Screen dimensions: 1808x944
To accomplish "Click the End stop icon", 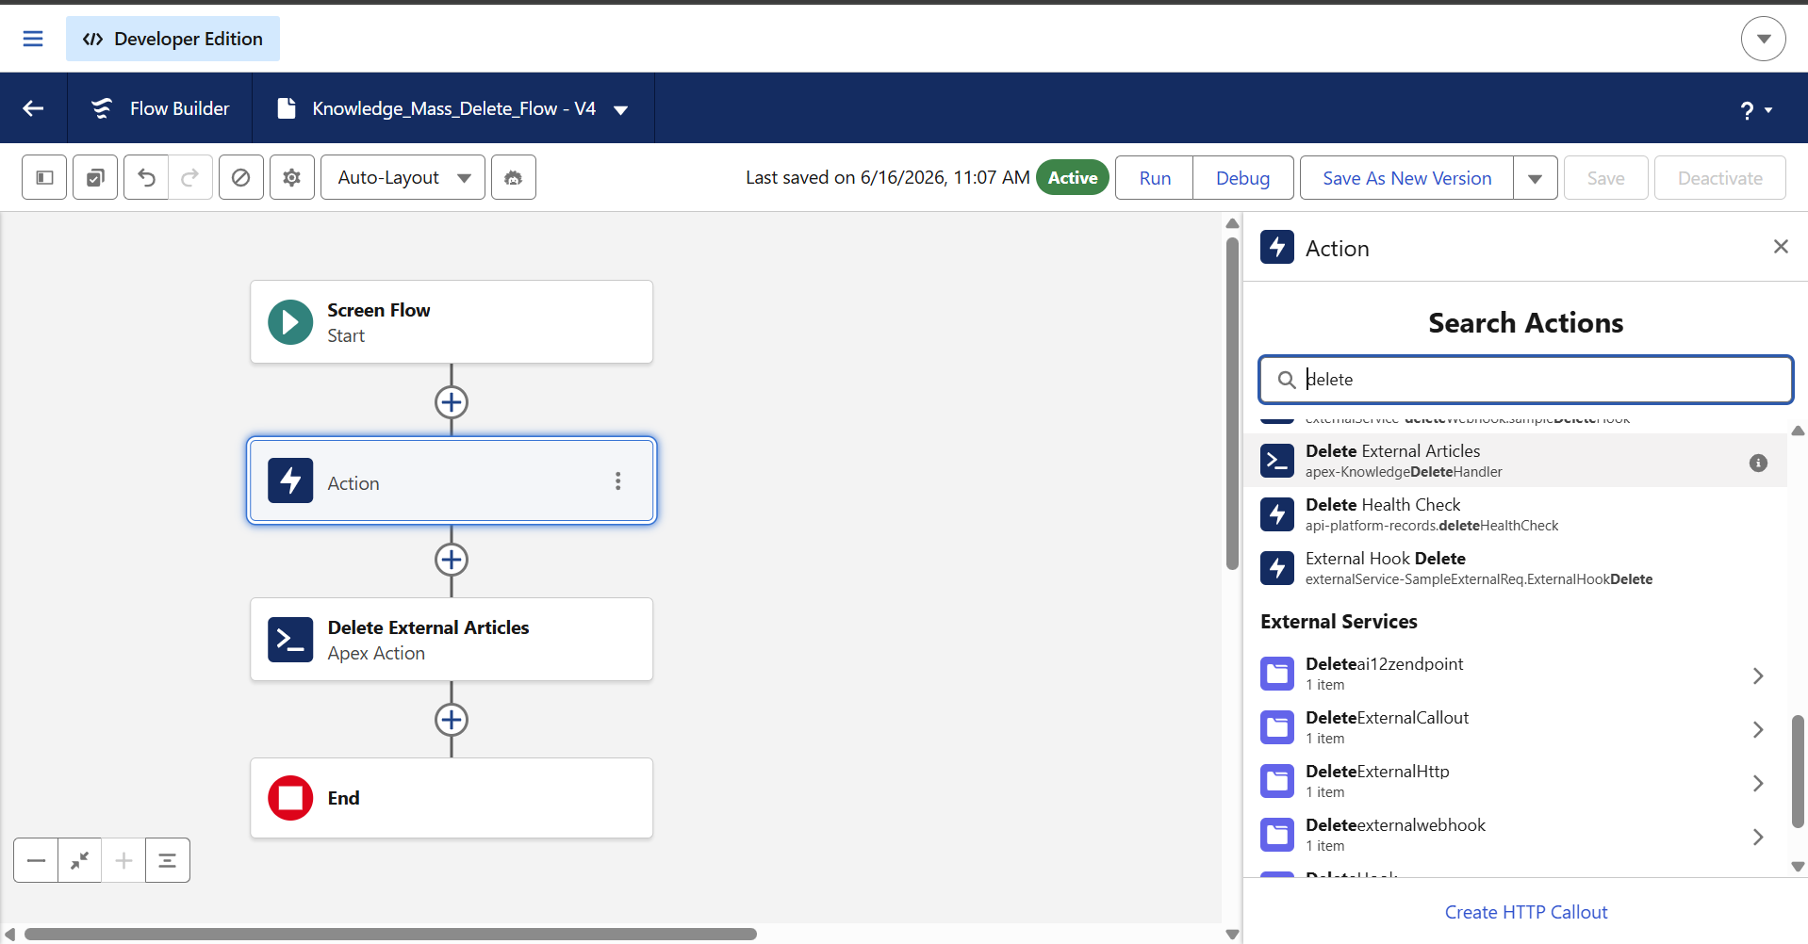I will (x=290, y=798).
